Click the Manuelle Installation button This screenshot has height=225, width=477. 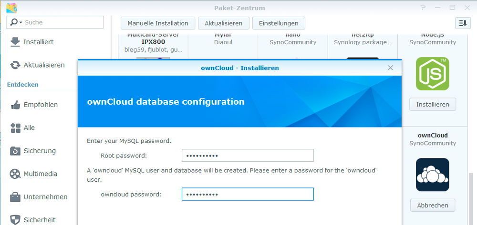coord(158,23)
